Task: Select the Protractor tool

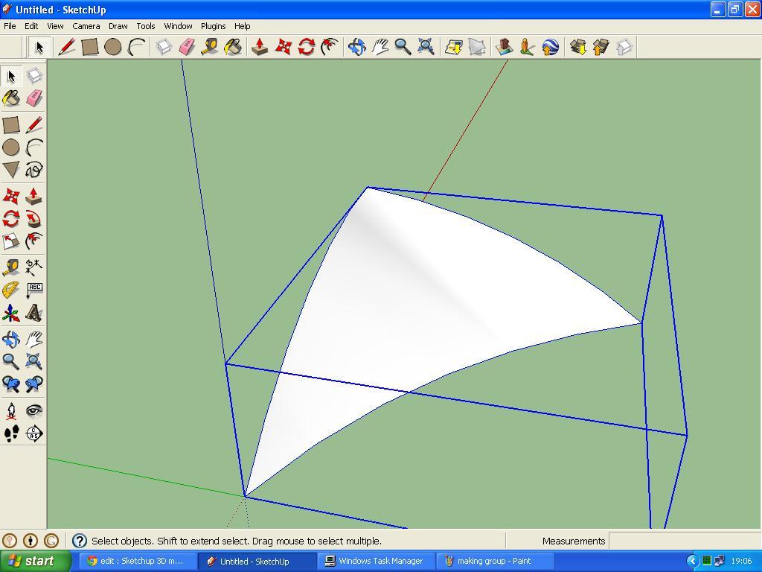Action: [x=11, y=290]
